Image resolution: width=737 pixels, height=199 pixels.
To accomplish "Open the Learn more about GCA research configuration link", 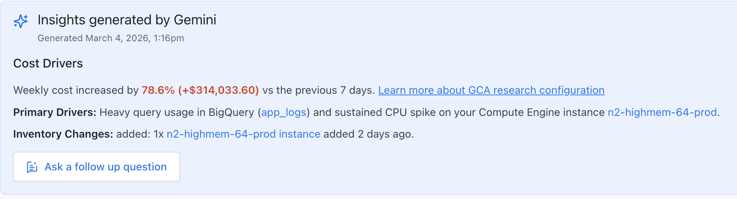I will [491, 90].
